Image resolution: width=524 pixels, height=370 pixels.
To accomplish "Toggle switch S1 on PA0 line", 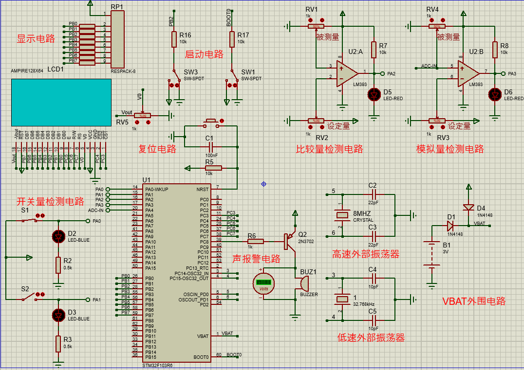I will pyautogui.click(x=30, y=220).
